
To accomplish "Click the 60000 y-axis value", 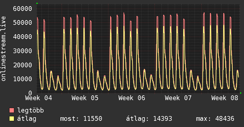I will 23,9.
